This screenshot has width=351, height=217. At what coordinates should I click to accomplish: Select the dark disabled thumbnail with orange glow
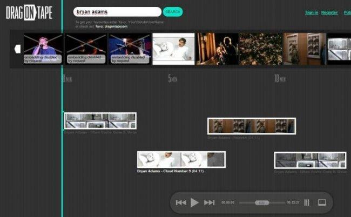86,49
